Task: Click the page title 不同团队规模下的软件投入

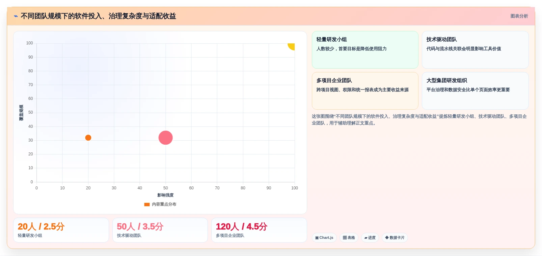Action: (x=98, y=16)
